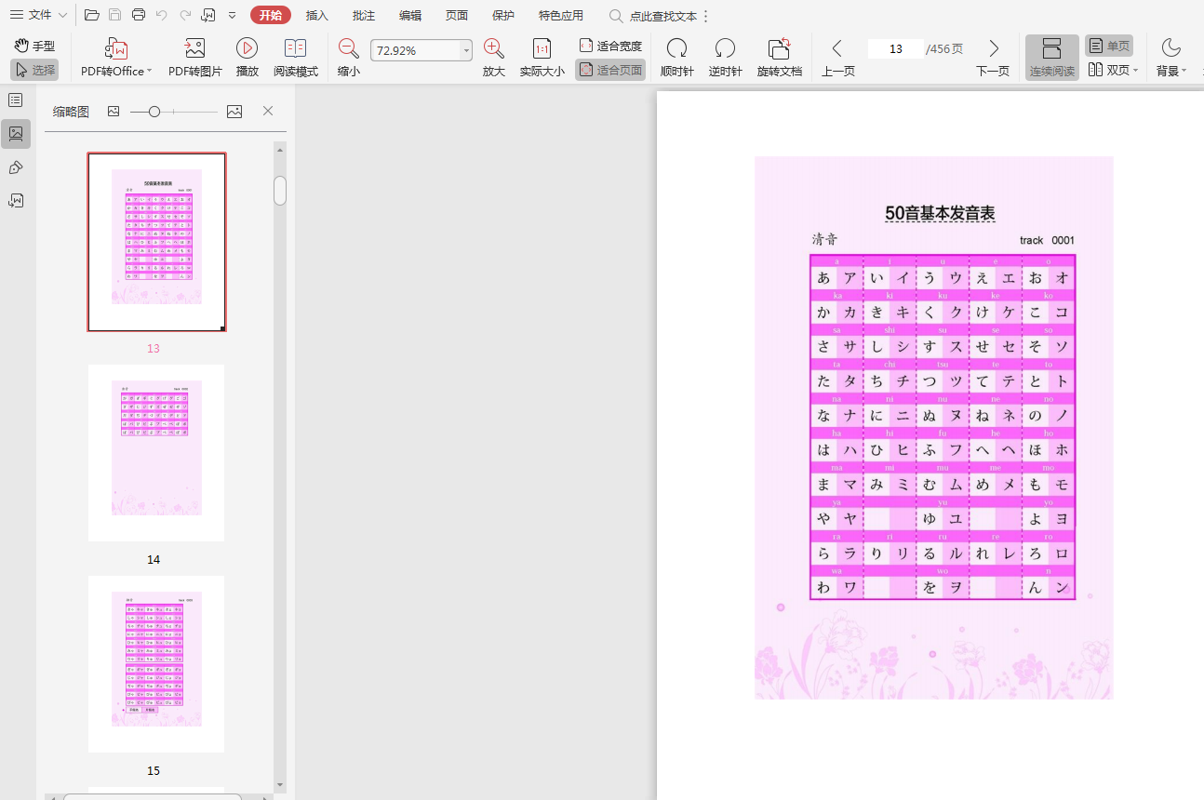The width and height of the screenshot is (1204, 800).
Task: Go to next page with 下一页
Action: (x=993, y=58)
